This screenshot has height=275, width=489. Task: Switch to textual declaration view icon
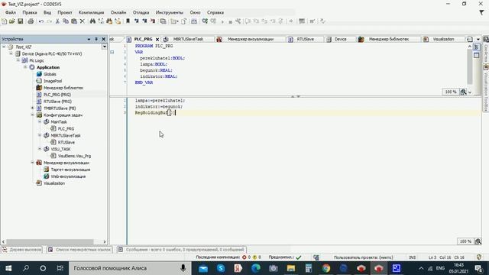point(476,47)
